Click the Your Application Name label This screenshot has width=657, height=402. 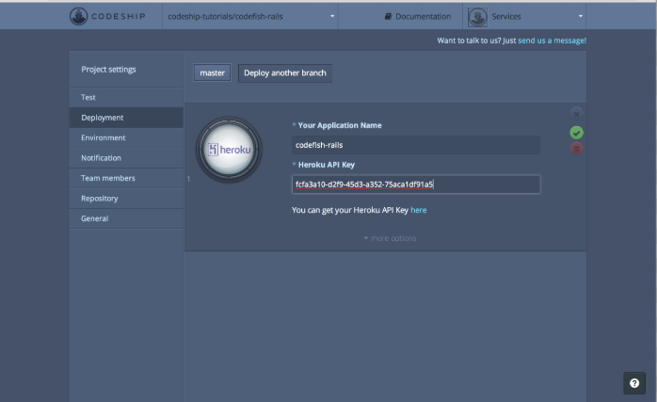pos(340,125)
